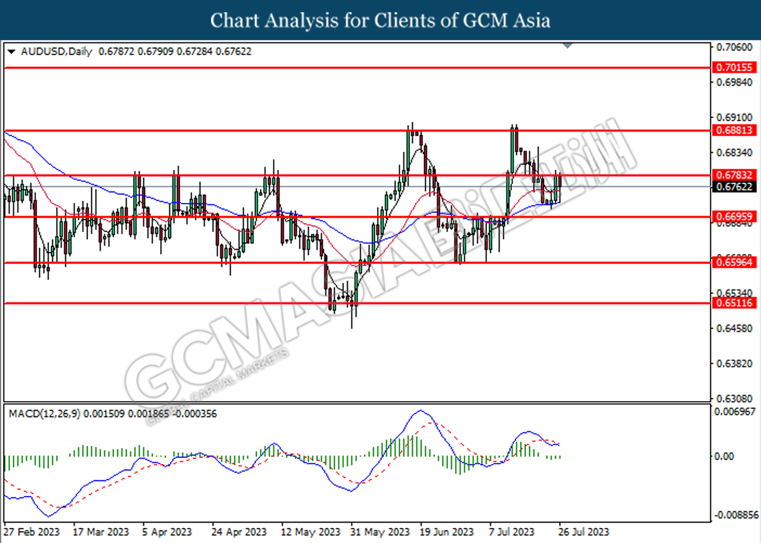Click the 27 Feb 2023 date label
The height and width of the screenshot is (543, 761).
point(31,532)
